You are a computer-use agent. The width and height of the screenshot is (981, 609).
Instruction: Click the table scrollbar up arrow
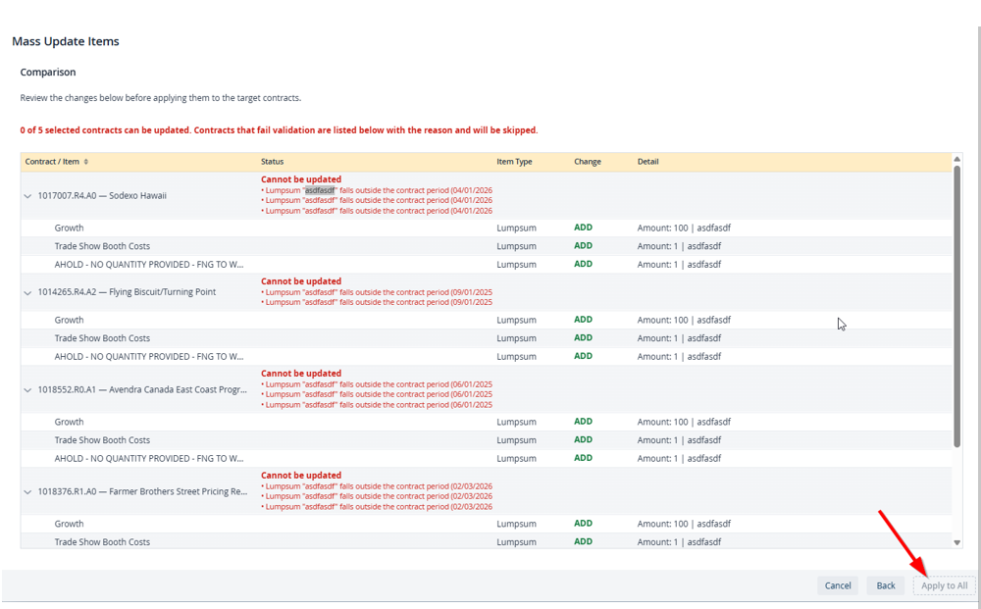click(x=956, y=160)
